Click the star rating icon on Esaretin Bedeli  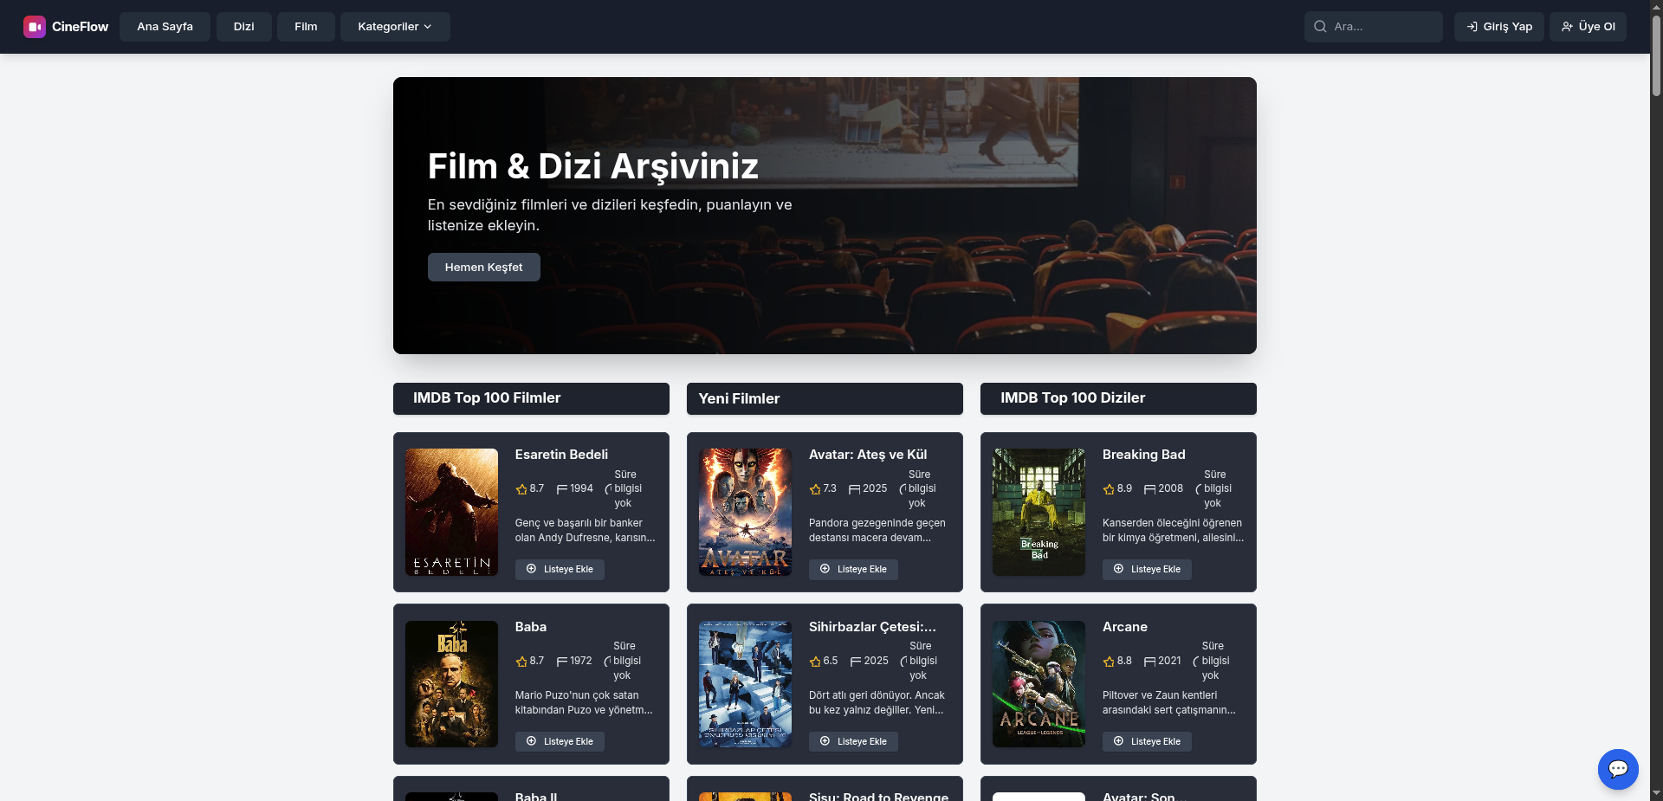point(521,489)
